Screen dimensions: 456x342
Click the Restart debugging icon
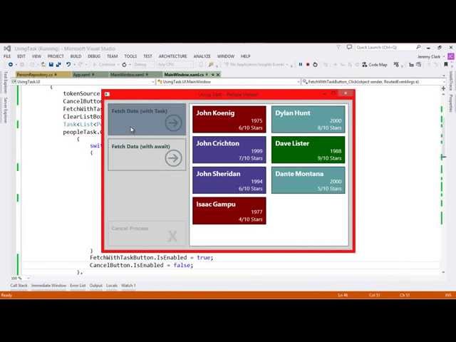[x=315, y=64]
